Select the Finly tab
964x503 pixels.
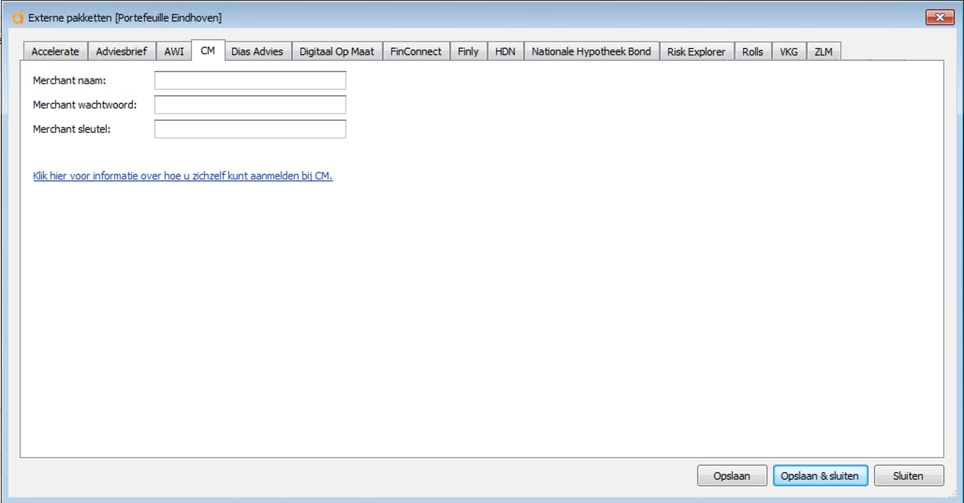(468, 51)
